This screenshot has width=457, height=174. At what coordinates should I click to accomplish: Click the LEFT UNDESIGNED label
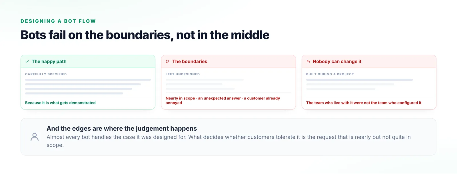click(183, 74)
